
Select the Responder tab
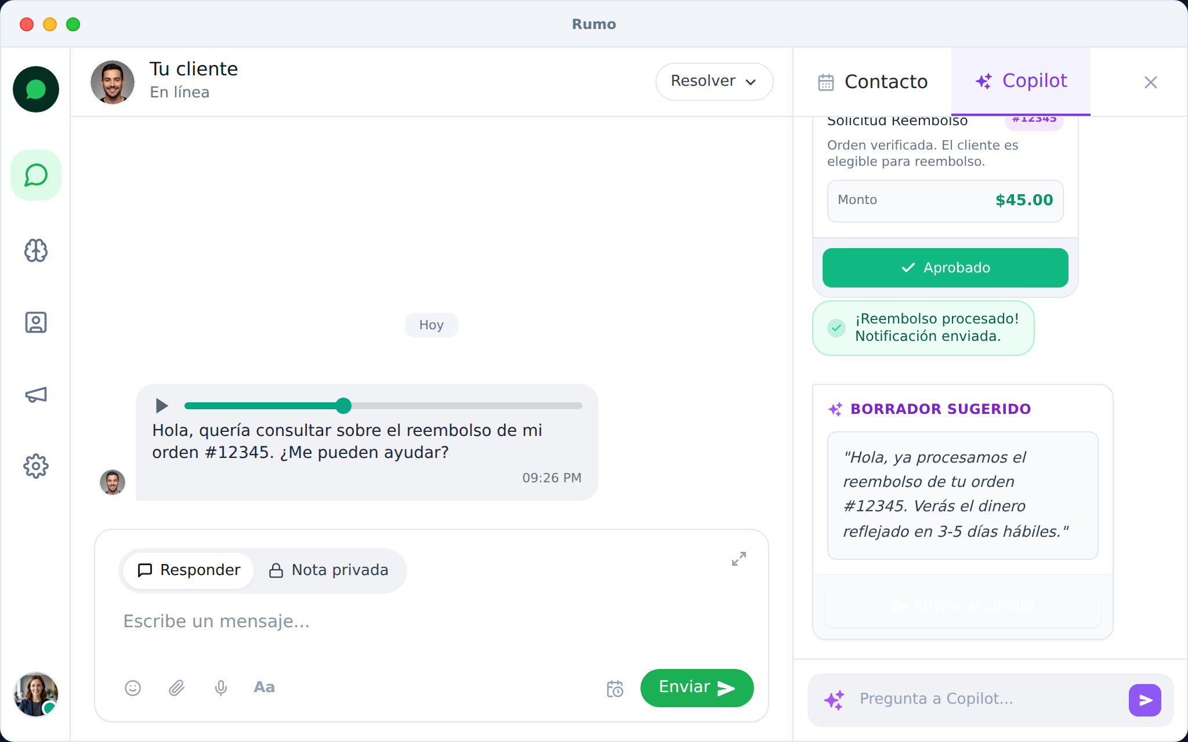point(189,570)
